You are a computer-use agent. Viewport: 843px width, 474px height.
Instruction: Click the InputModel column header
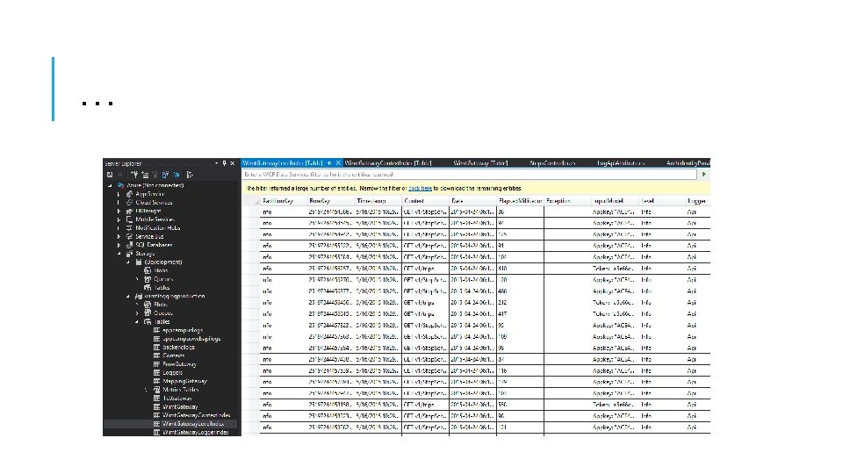pos(615,201)
